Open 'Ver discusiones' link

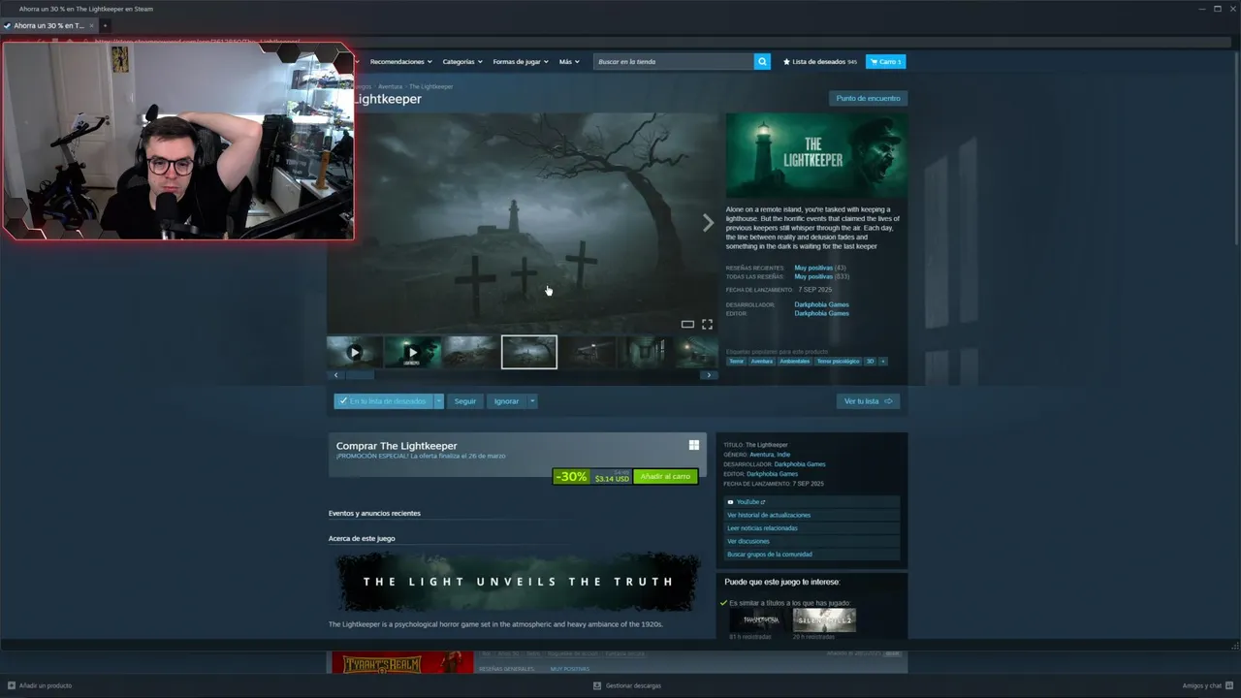point(812,541)
